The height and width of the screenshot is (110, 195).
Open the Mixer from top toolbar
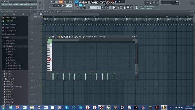coord(121,8)
